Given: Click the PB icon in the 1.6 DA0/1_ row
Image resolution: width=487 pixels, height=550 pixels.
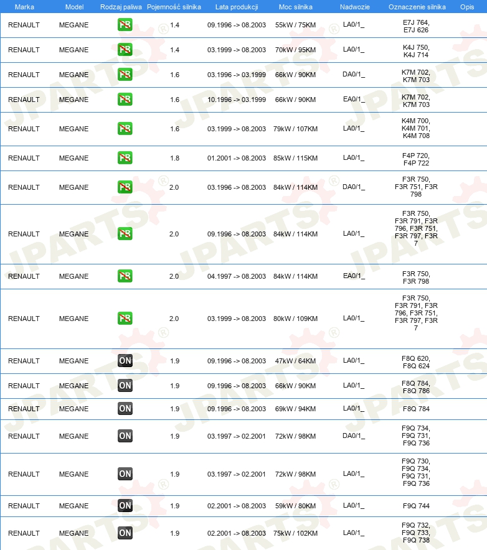Looking at the screenshot, I should (125, 75).
